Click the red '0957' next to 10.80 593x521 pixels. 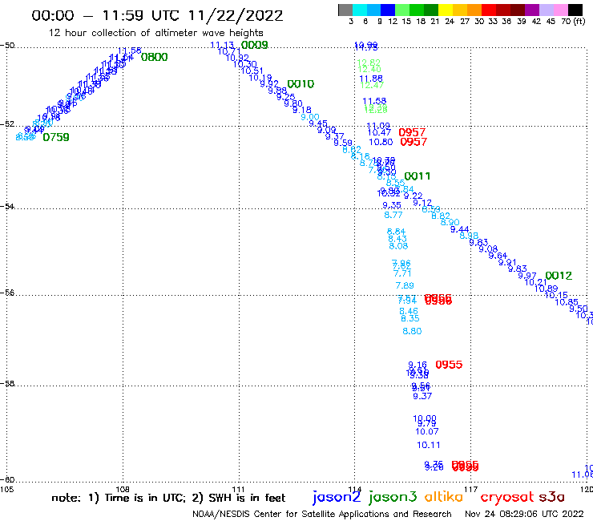point(413,142)
